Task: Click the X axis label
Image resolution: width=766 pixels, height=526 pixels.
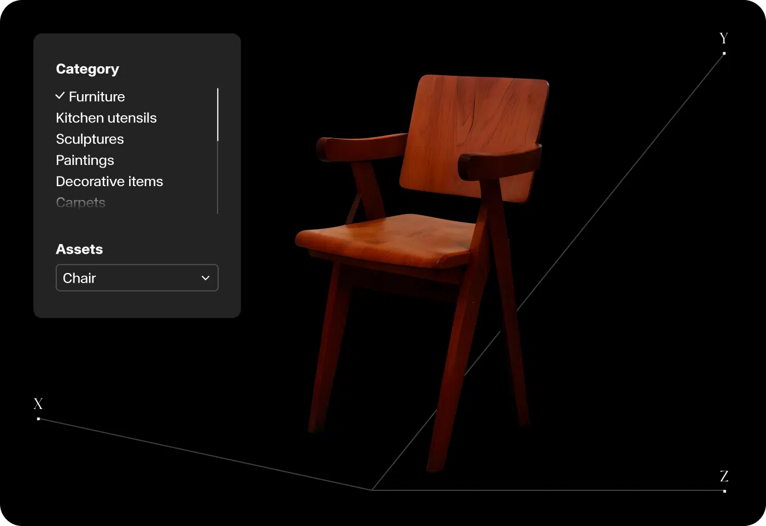Action: [37, 404]
